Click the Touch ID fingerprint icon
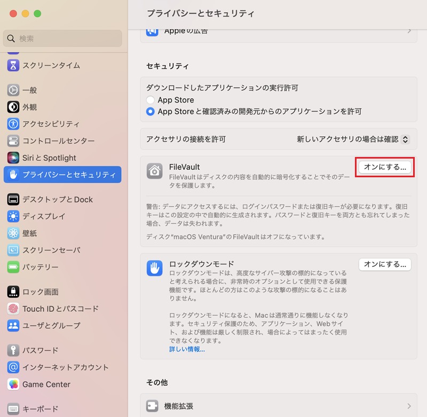The width and height of the screenshot is (427, 417). click(x=13, y=309)
